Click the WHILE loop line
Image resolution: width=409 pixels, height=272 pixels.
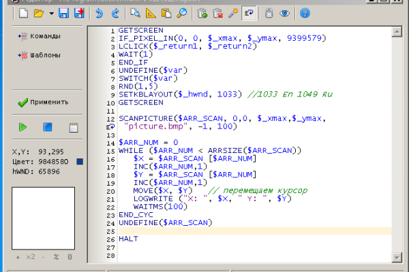pos(210,151)
